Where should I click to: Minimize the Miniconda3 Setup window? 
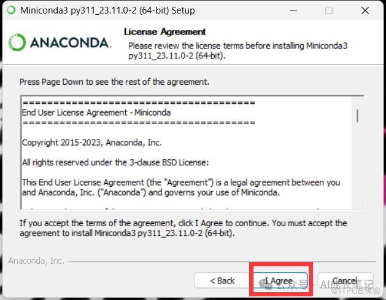click(293, 10)
